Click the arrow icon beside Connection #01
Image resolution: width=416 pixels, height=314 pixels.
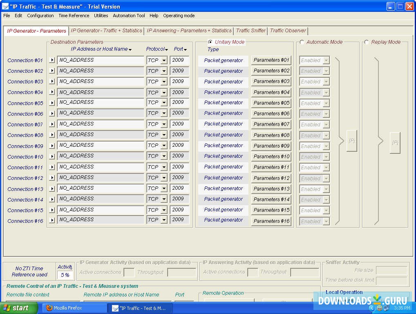click(52, 60)
